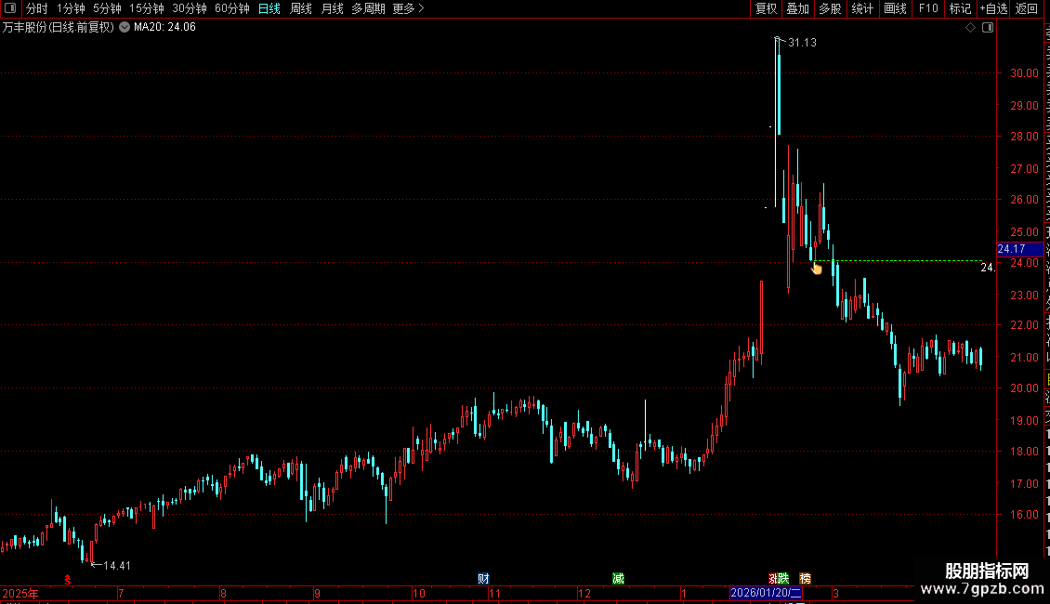Switch to 5分钟 chart period

click(x=107, y=8)
